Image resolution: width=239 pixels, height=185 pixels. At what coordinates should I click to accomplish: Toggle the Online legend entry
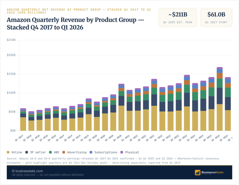point(15,152)
